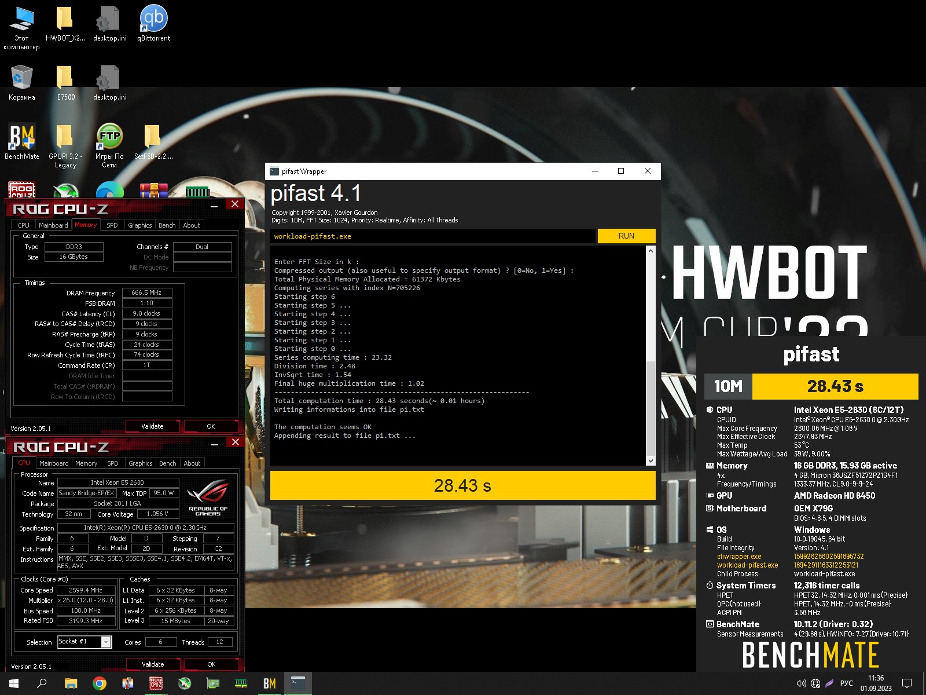The height and width of the screenshot is (695, 926).
Task: Click the 28.43 s score in BenchMate panel
Action: [835, 386]
